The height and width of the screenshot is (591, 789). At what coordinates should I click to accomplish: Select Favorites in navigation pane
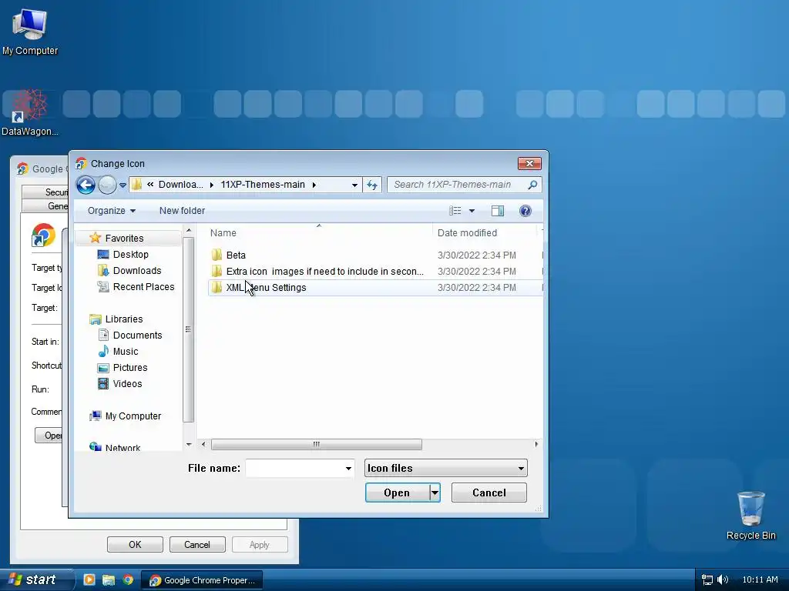click(124, 239)
